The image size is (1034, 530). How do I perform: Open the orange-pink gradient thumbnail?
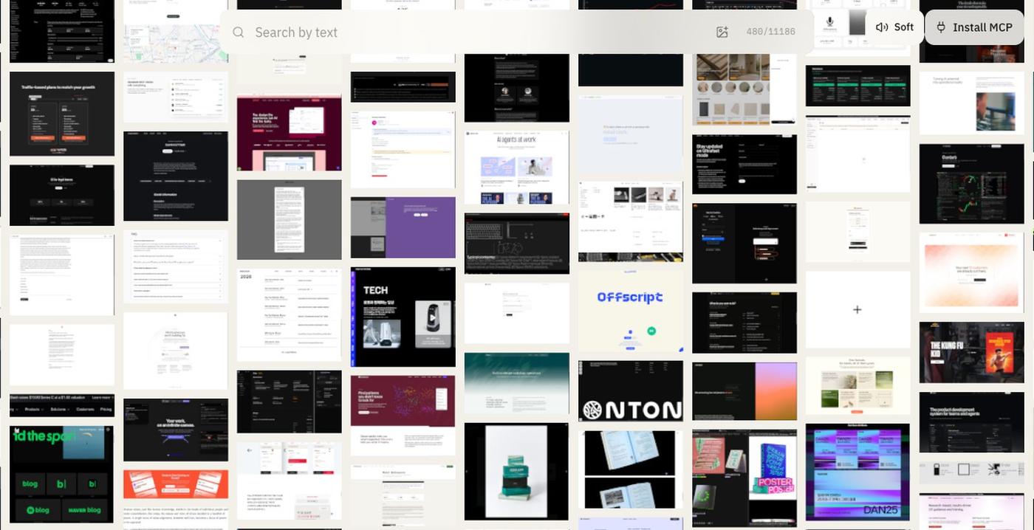click(x=744, y=391)
